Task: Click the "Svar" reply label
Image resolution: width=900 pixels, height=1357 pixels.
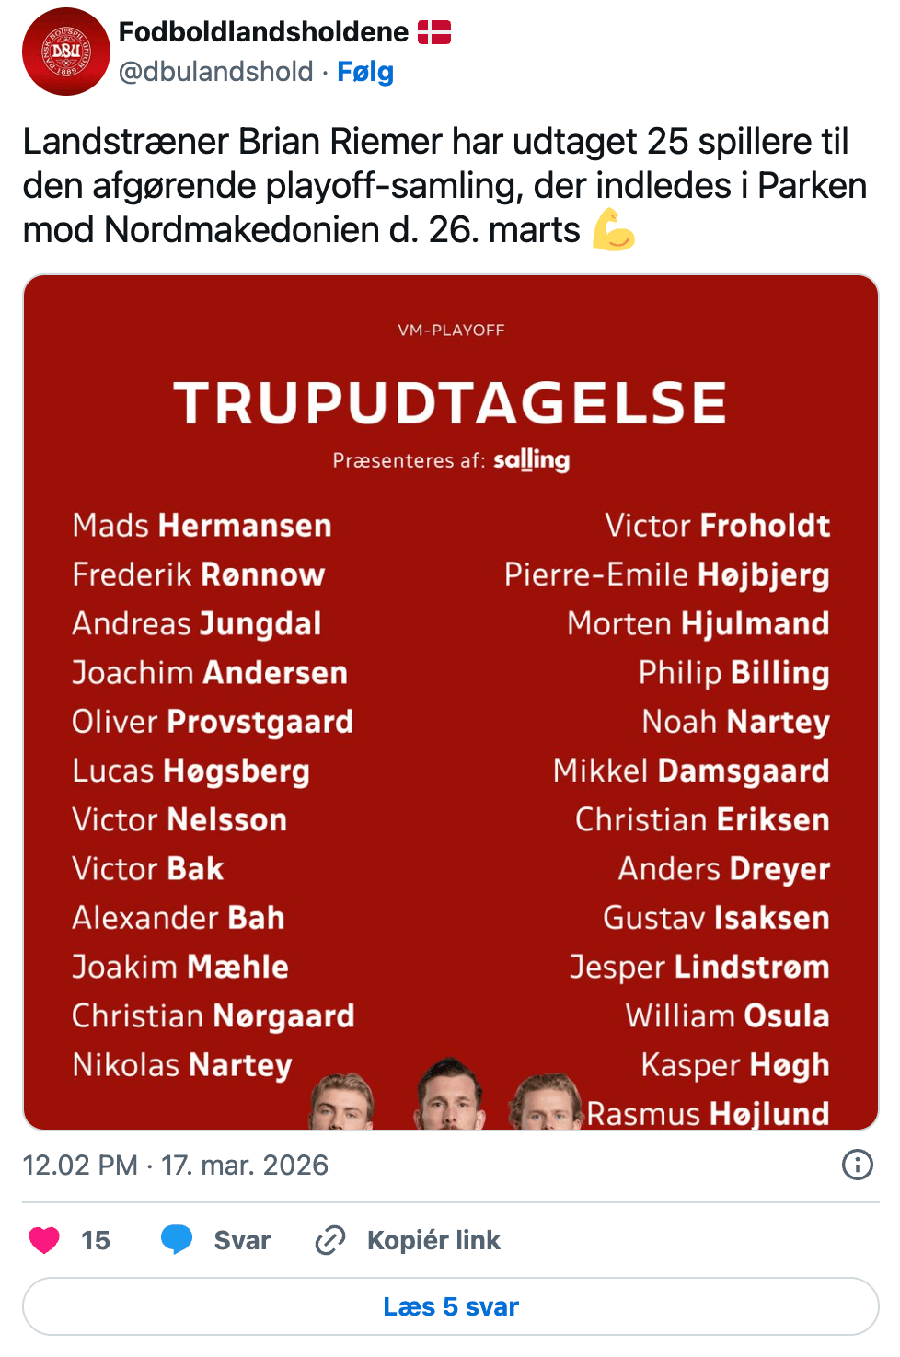Action: coord(242,1240)
